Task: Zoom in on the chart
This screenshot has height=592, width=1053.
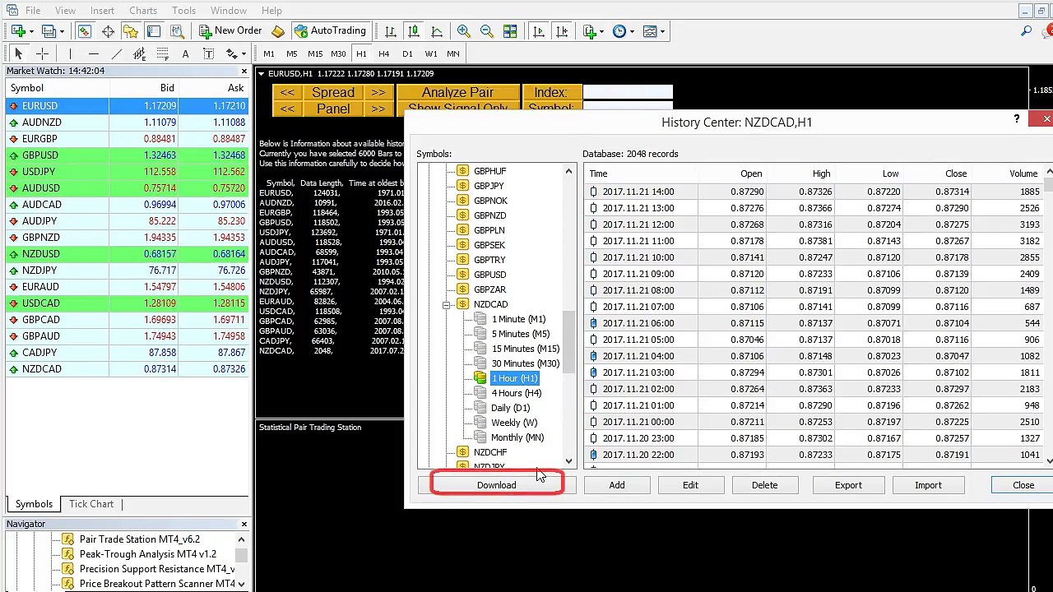Action: click(464, 31)
